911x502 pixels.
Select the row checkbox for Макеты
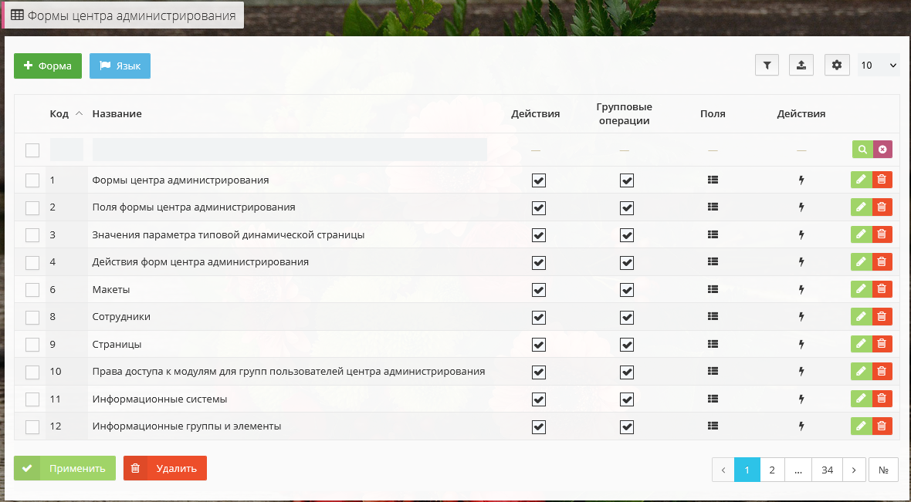(x=32, y=290)
